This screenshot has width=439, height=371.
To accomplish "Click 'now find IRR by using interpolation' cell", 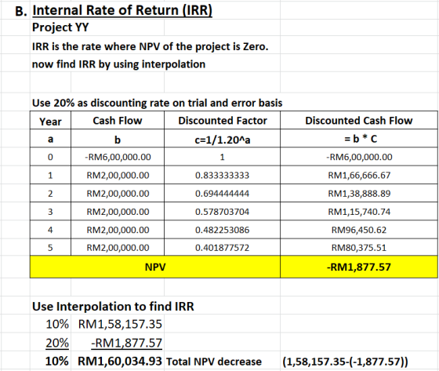I will click(118, 64).
